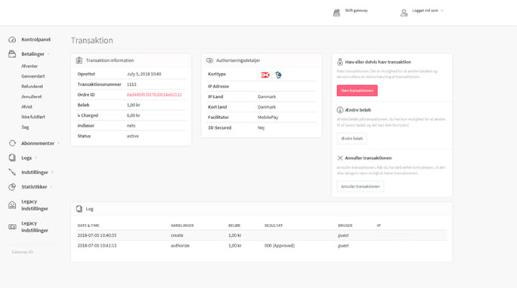Open the Logget ind som dropdown
This screenshot has height=288, width=517.
tap(428, 11)
